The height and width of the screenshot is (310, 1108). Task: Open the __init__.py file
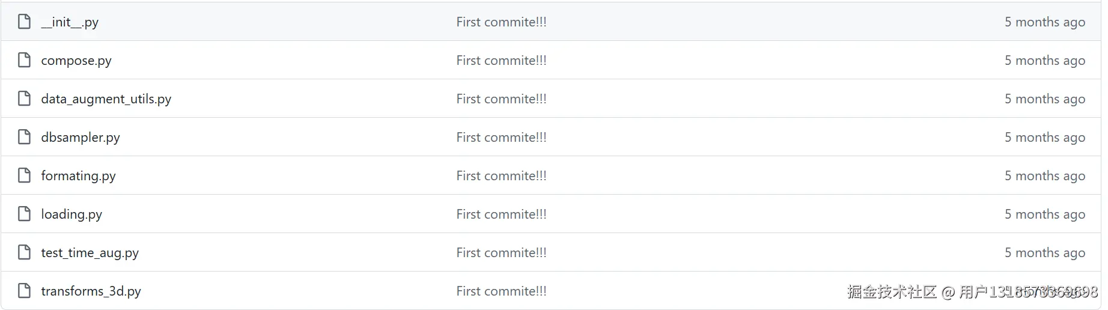click(x=70, y=22)
